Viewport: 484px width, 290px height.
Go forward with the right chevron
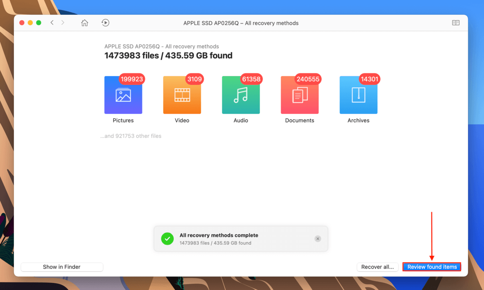click(x=63, y=23)
